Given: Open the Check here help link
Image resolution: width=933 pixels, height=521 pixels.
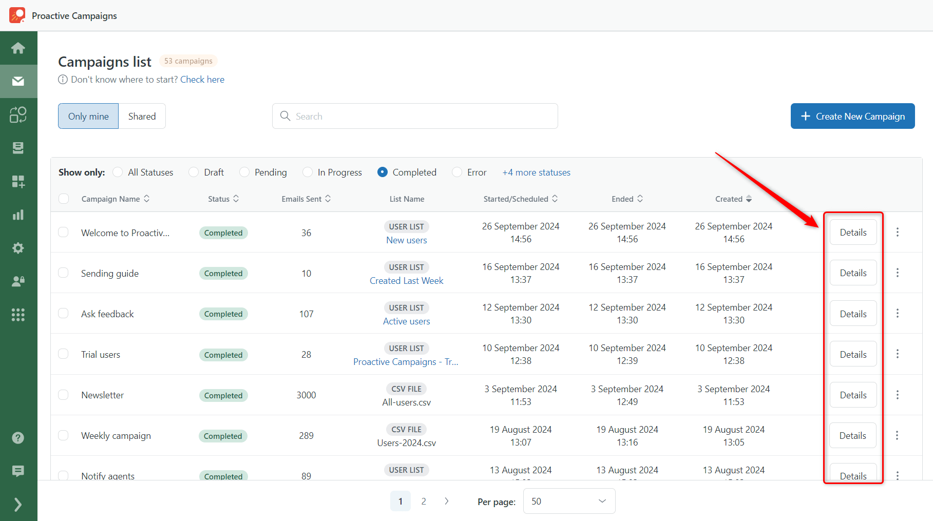Looking at the screenshot, I should (x=202, y=80).
